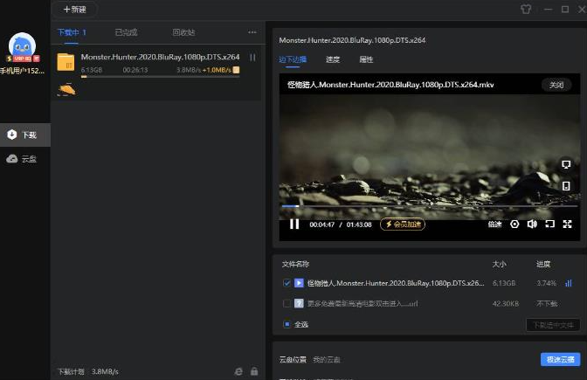Uncheck the Monster.Hunter mkv file checkbox
This screenshot has width=587, height=380.
pyautogui.click(x=287, y=283)
